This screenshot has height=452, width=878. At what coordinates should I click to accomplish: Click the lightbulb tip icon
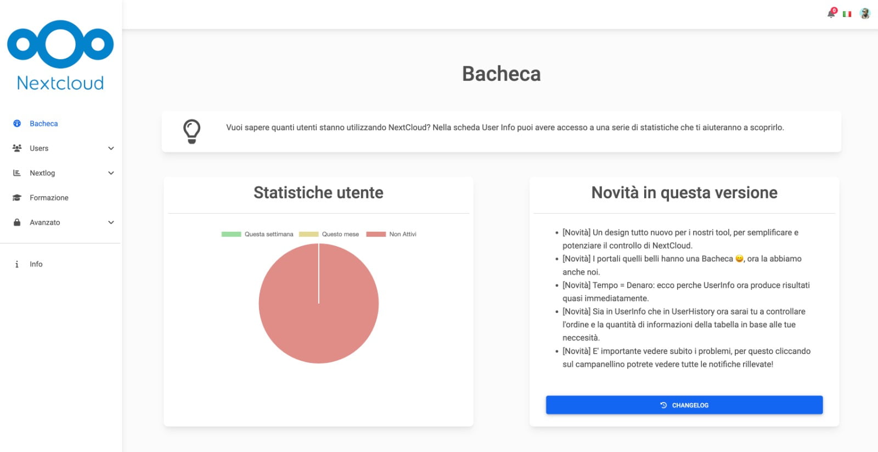[x=192, y=132]
